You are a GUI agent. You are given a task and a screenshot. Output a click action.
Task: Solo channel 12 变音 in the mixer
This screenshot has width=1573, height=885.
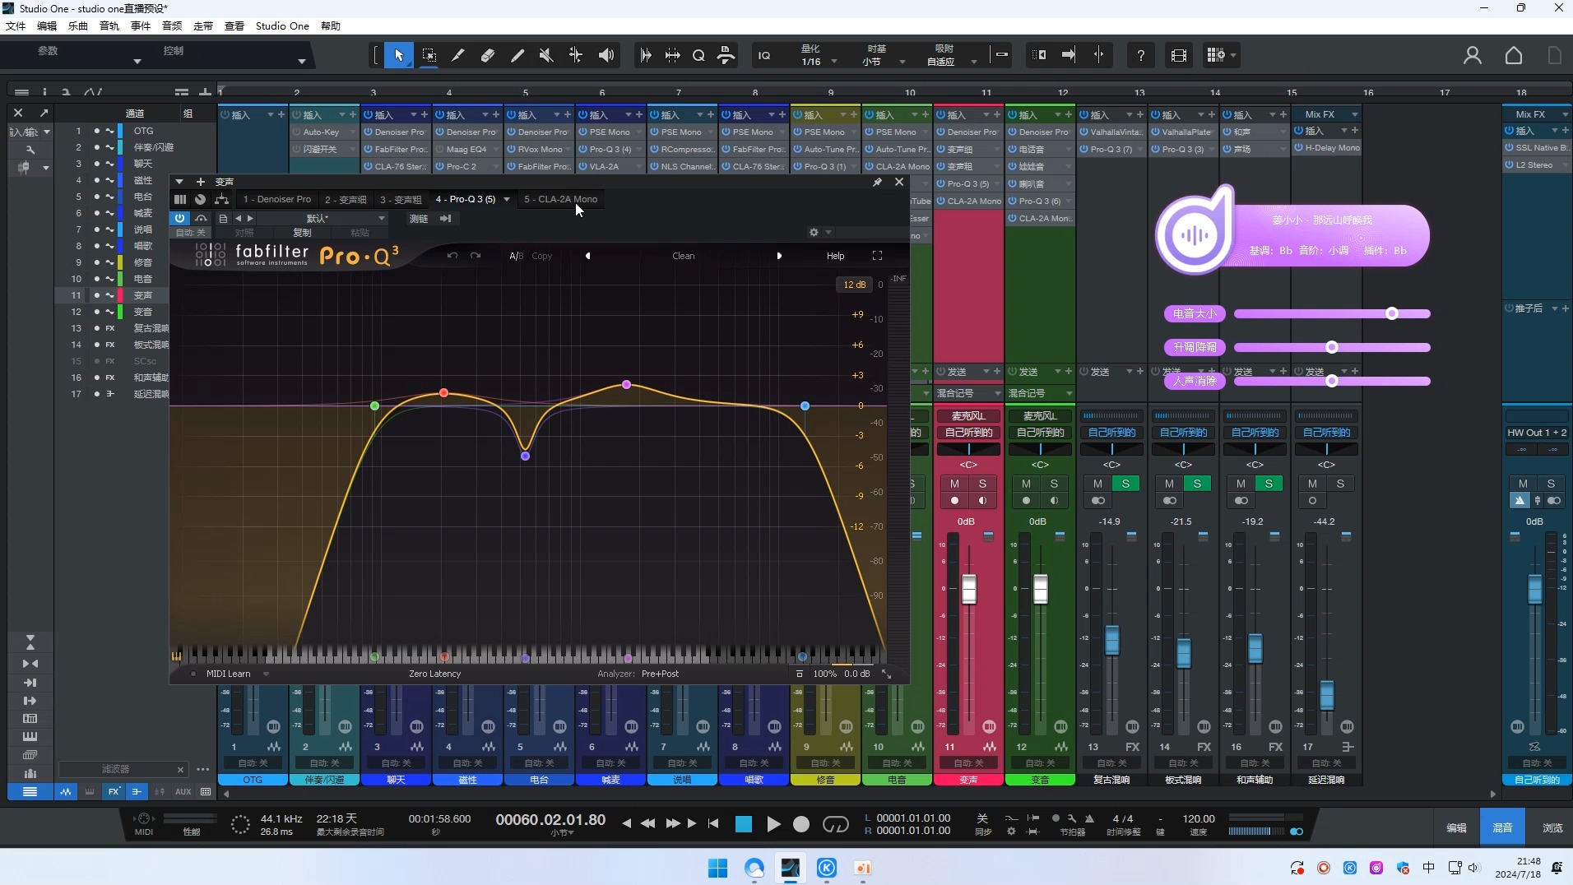1054,484
